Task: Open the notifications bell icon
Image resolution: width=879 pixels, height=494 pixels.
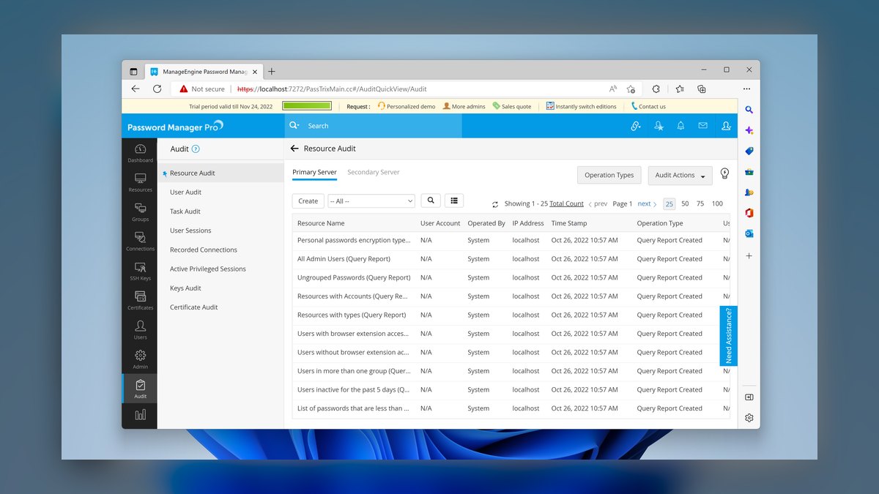Action: 680,126
